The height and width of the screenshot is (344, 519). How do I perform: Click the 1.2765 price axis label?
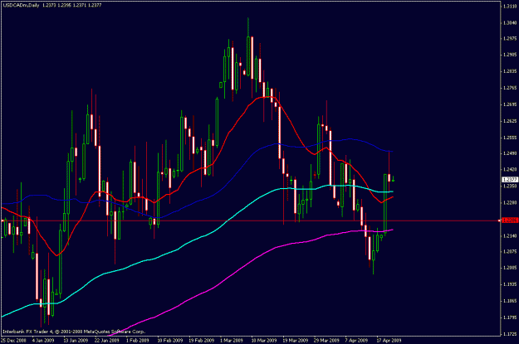[510, 88]
